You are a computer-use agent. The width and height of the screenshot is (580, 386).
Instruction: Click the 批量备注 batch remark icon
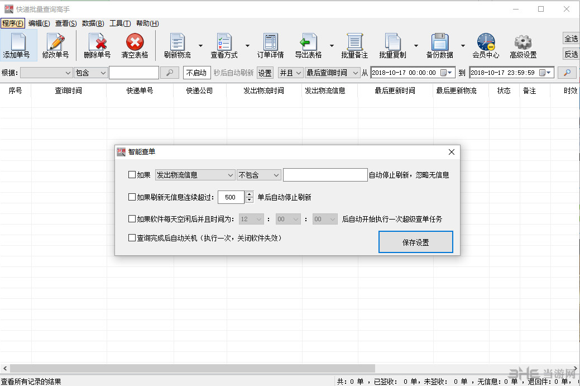coord(354,42)
